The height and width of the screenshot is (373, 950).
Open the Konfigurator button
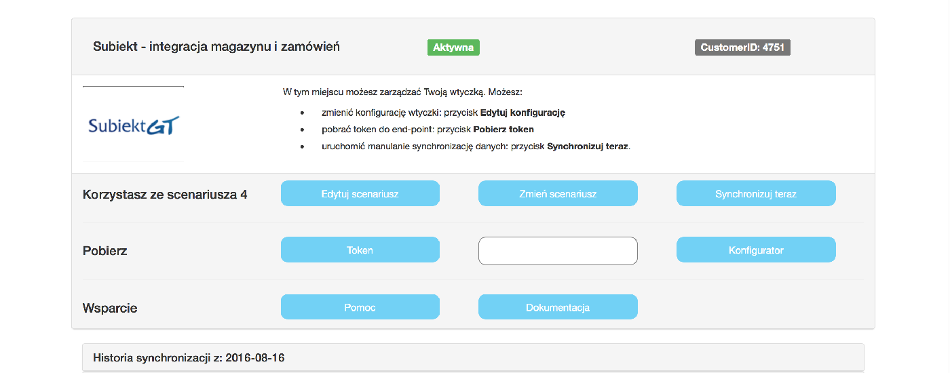pos(756,250)
